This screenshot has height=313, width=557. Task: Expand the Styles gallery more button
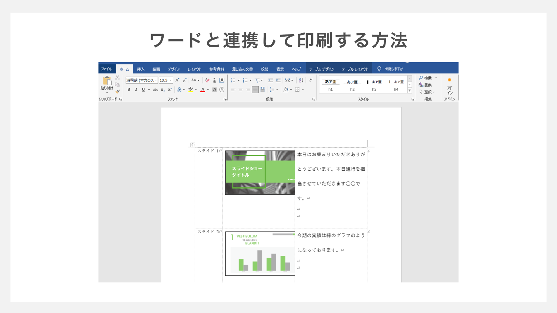pyautogui.click(x=410, y=91)
